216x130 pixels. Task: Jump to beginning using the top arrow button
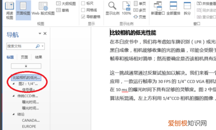(x=26, y=66)
